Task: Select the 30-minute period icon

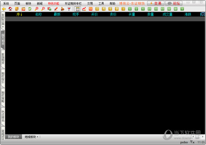Action: (x=156, y=9)
